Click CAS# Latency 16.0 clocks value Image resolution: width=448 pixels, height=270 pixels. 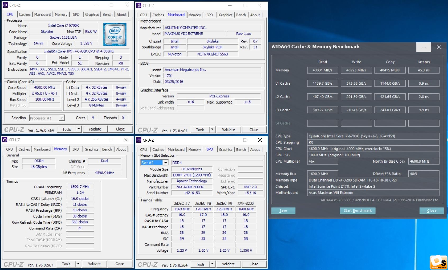(80, 199)
